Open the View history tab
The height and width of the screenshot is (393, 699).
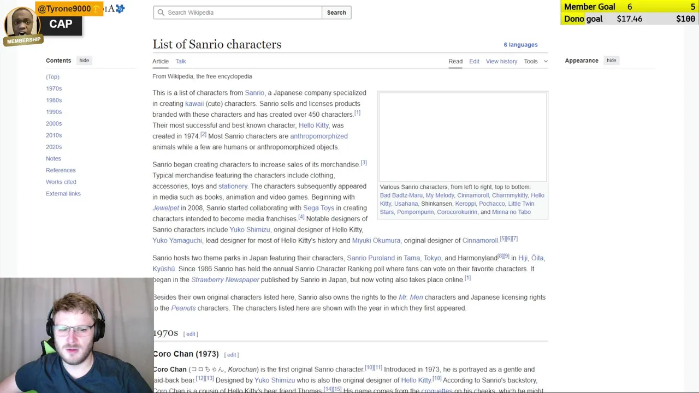tap(501, 61)
